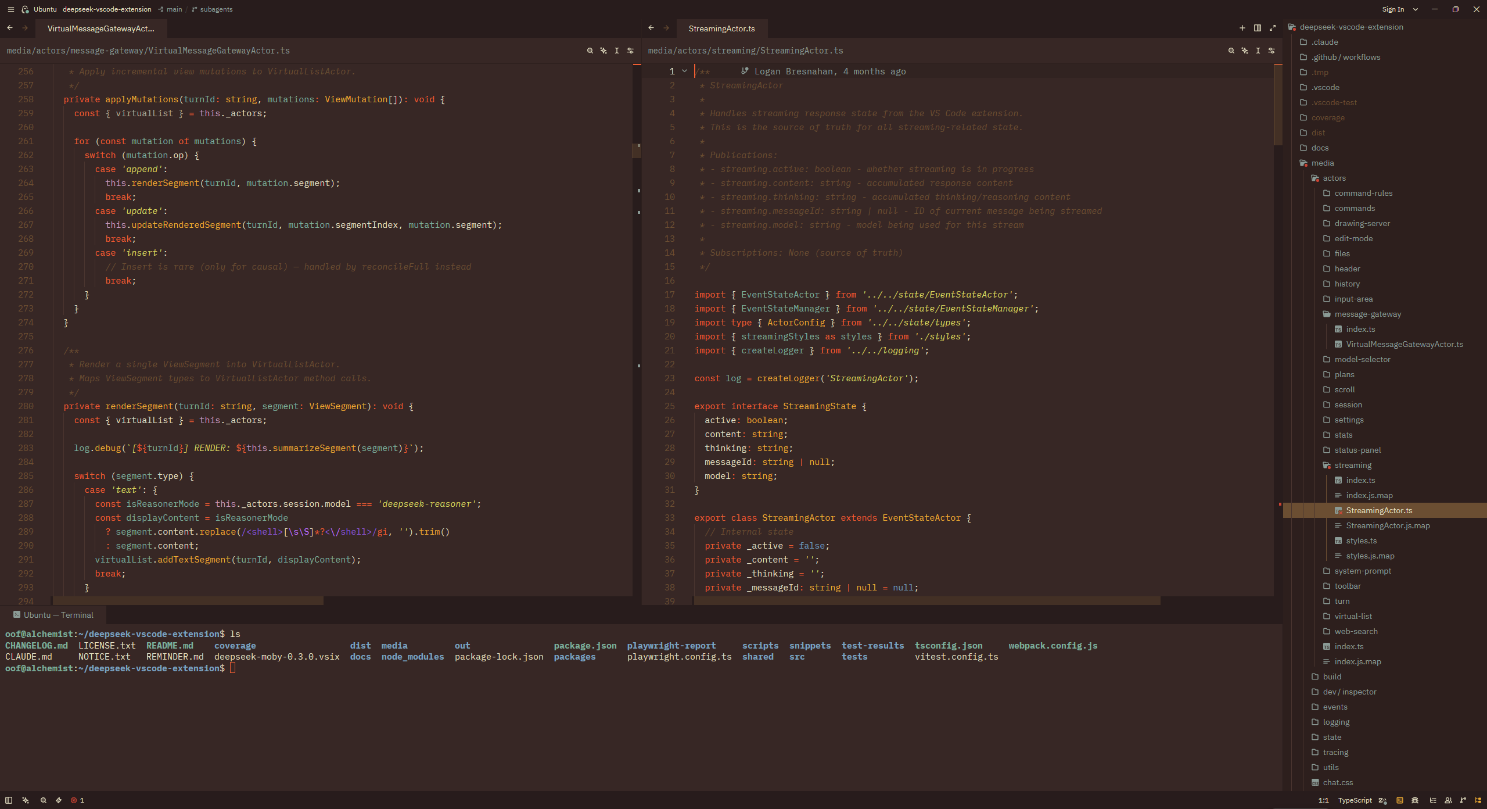The width and height of the screenshot is (1487, 809).
Task: Click the Zed edit prediction icon in status bar
Action: pyautogui.click(x=1383, y=800)
